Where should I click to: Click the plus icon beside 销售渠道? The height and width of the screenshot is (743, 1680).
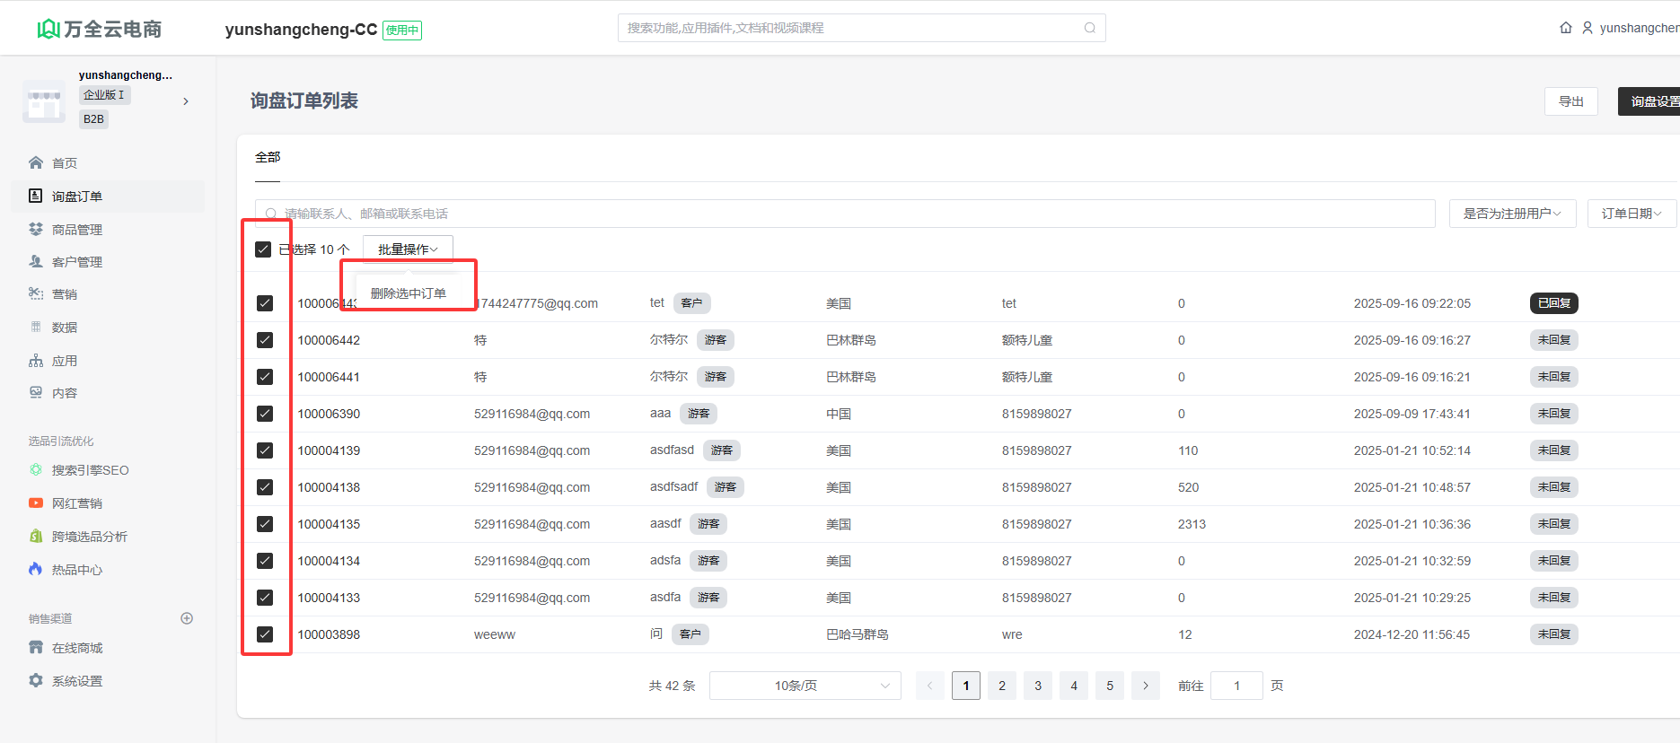187,618
